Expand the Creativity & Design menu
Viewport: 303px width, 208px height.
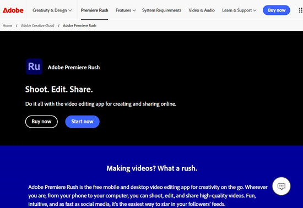pyautogui.click(x=52, y=10)
